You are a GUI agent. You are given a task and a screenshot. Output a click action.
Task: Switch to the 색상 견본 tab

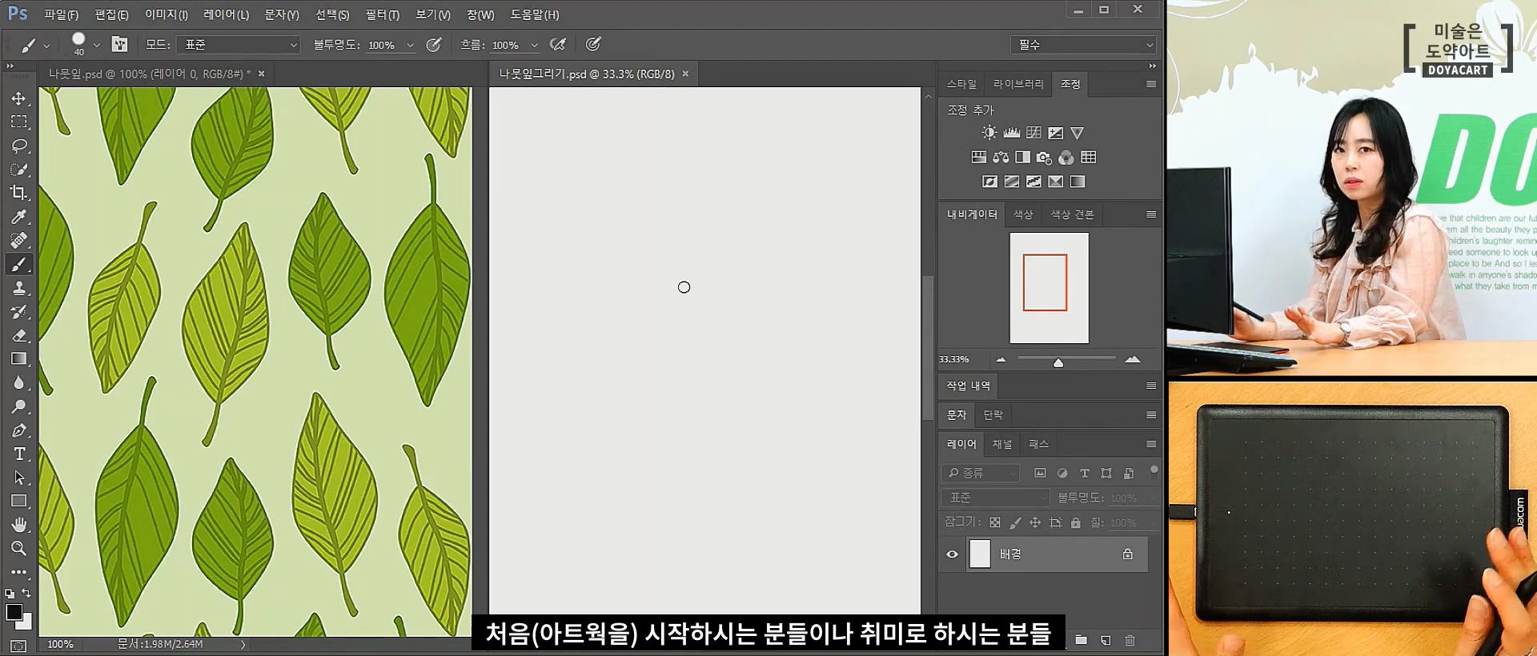coord(1072,214)
